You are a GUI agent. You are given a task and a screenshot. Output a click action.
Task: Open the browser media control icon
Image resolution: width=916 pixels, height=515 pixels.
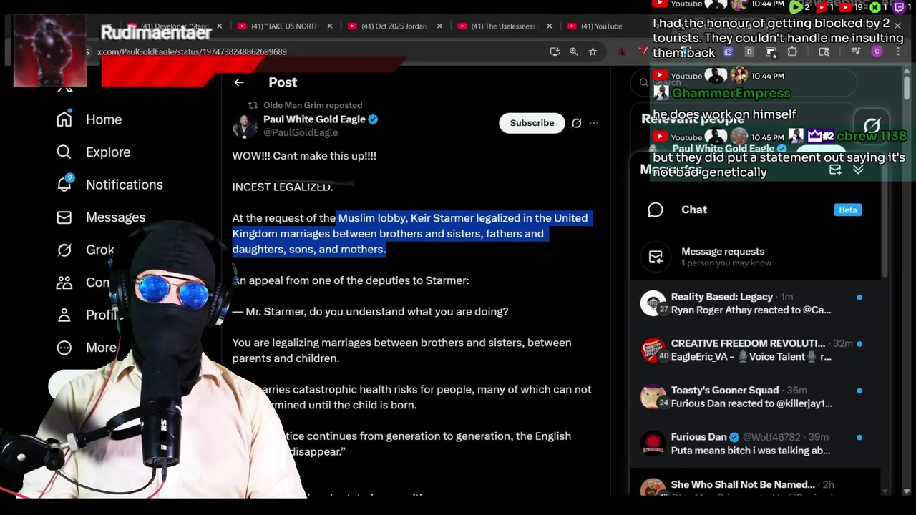(855, 51)
